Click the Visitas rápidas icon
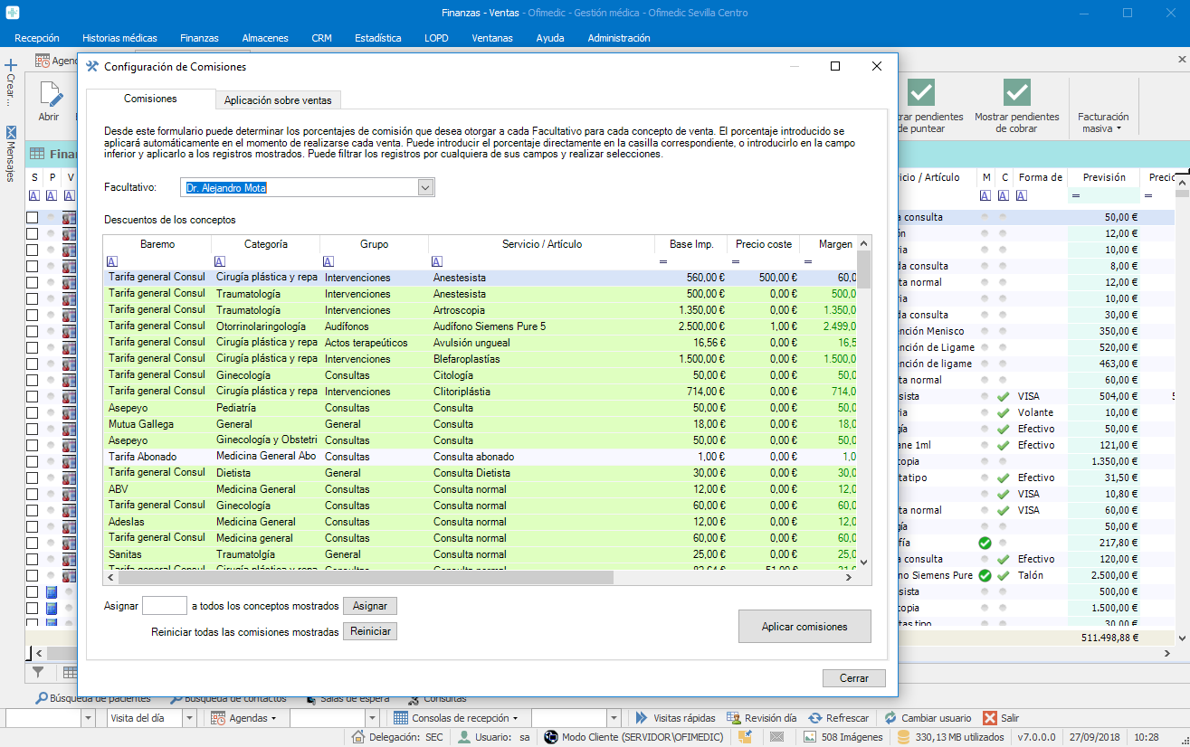 click(642, 718)
